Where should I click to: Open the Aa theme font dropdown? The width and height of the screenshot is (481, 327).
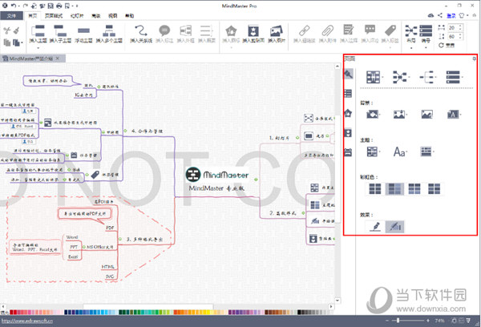[x=400, y=151]
